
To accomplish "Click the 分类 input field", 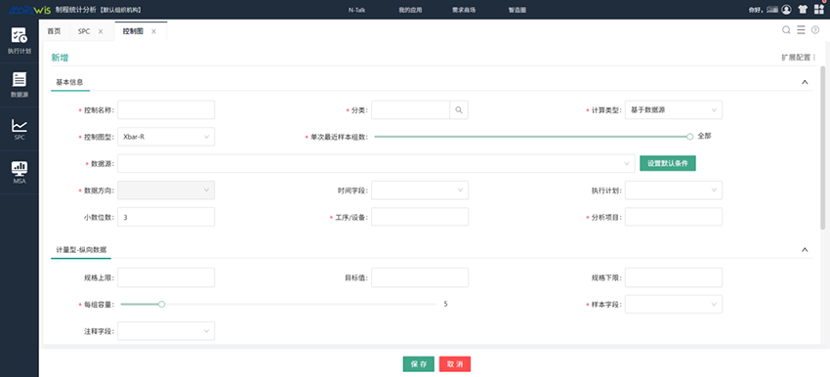I will [410, 110].
